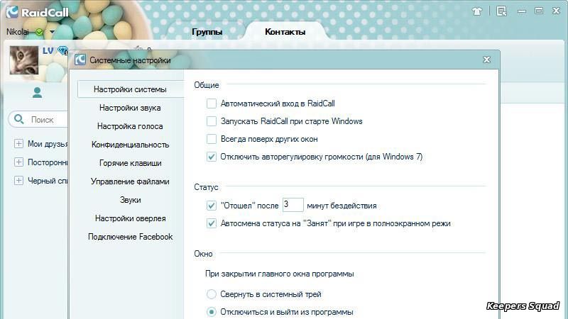Open the main menu list icon
This screenshot has width=568, height=319.
click(x=502, y=11)
